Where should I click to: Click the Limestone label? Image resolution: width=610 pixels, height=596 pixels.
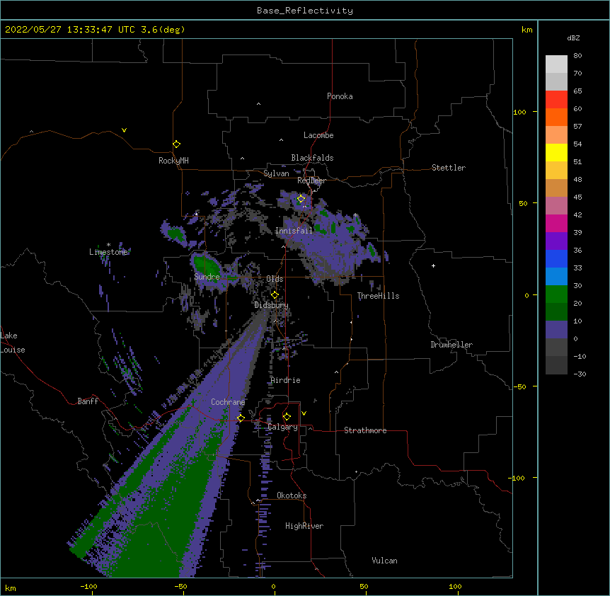[x=108, y=252]
